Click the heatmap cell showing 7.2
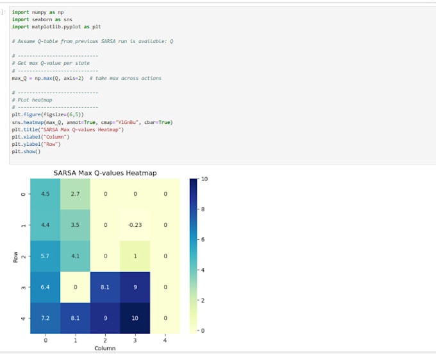The width and height of the screenshot is (436, 354). [46, 318]
